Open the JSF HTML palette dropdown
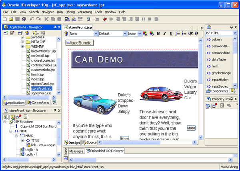This screenshot has width=240, height=171. (235, 33)
